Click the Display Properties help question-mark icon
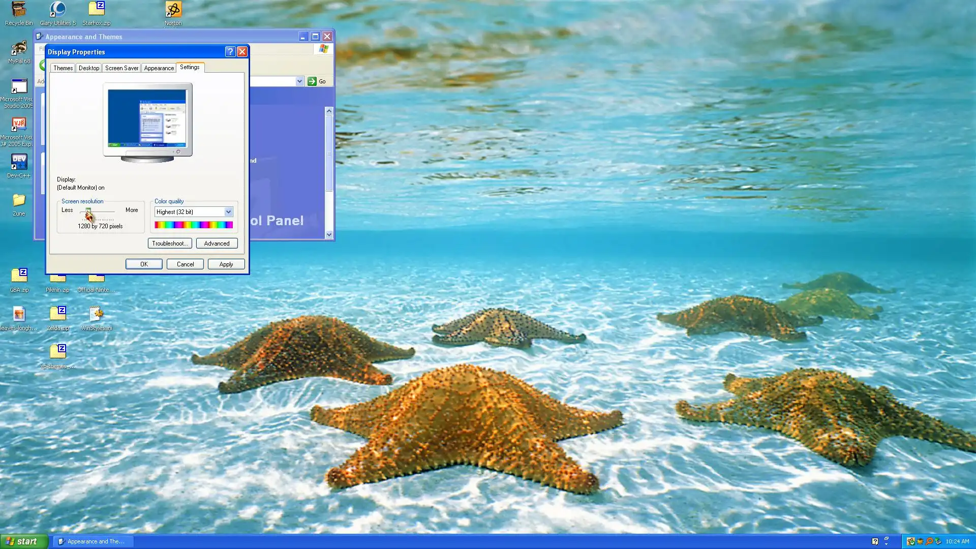 click(230, 52)
